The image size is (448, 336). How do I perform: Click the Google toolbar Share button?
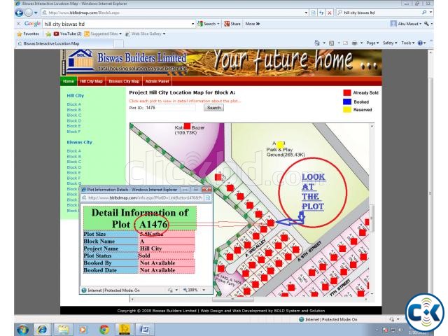(232, 24)
